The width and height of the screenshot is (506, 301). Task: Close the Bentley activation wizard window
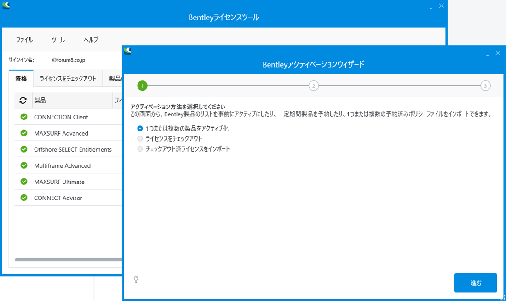498,53
